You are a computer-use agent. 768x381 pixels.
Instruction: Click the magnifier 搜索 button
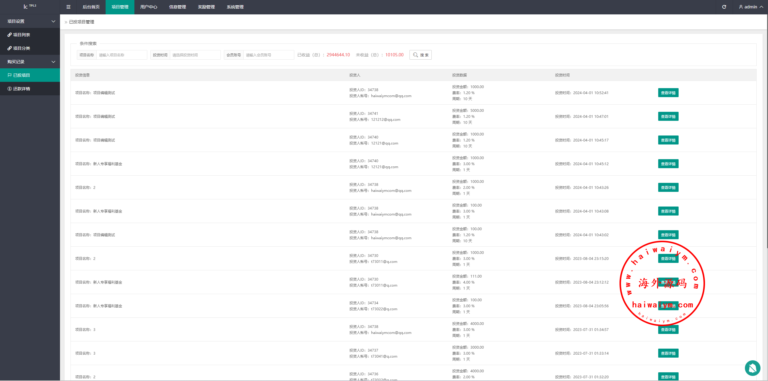click(420, 55)
